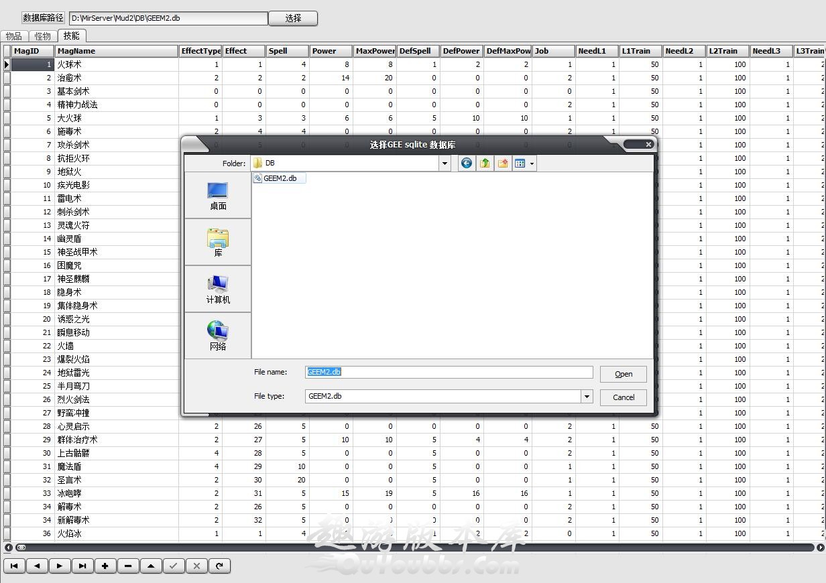826x583 pixels.
Task: Click the horizontal scrollbar right arrow
Action: [820, 547]
